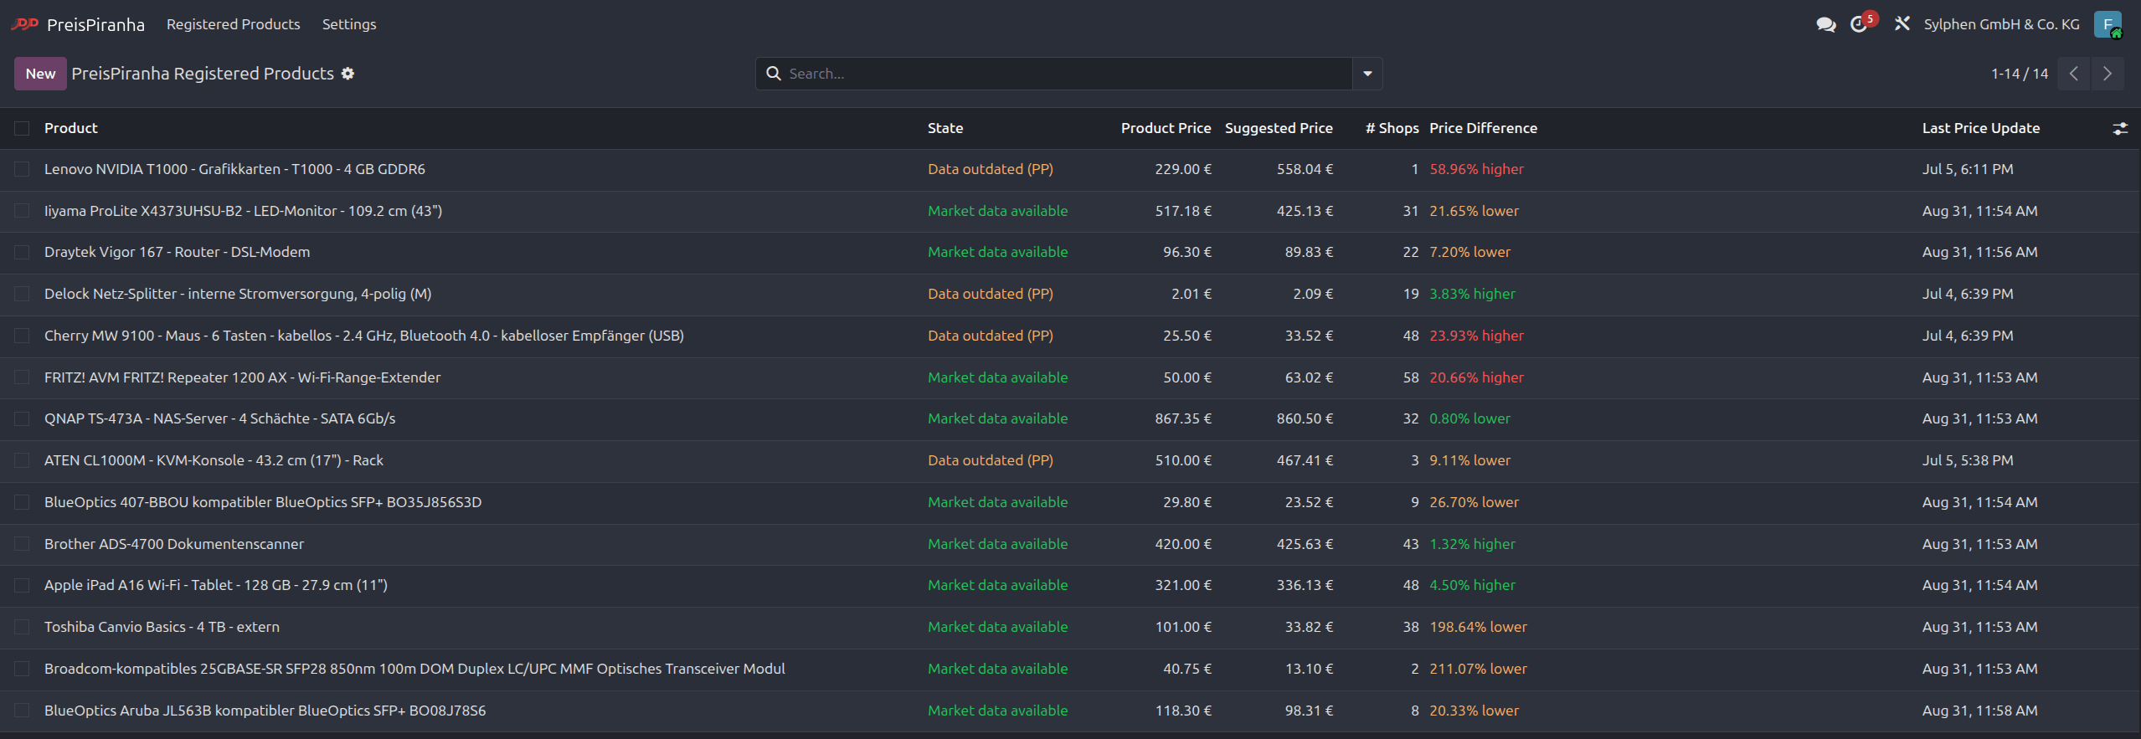Viewport: 2141px width, 739px height.
Task: Open the BlueOptics 407-BBOU SFP+ record
Action: [x=263, y=502]
